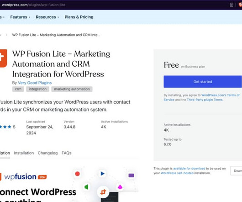Open the Features dropdown menu
242x202 pixels.
20,17
